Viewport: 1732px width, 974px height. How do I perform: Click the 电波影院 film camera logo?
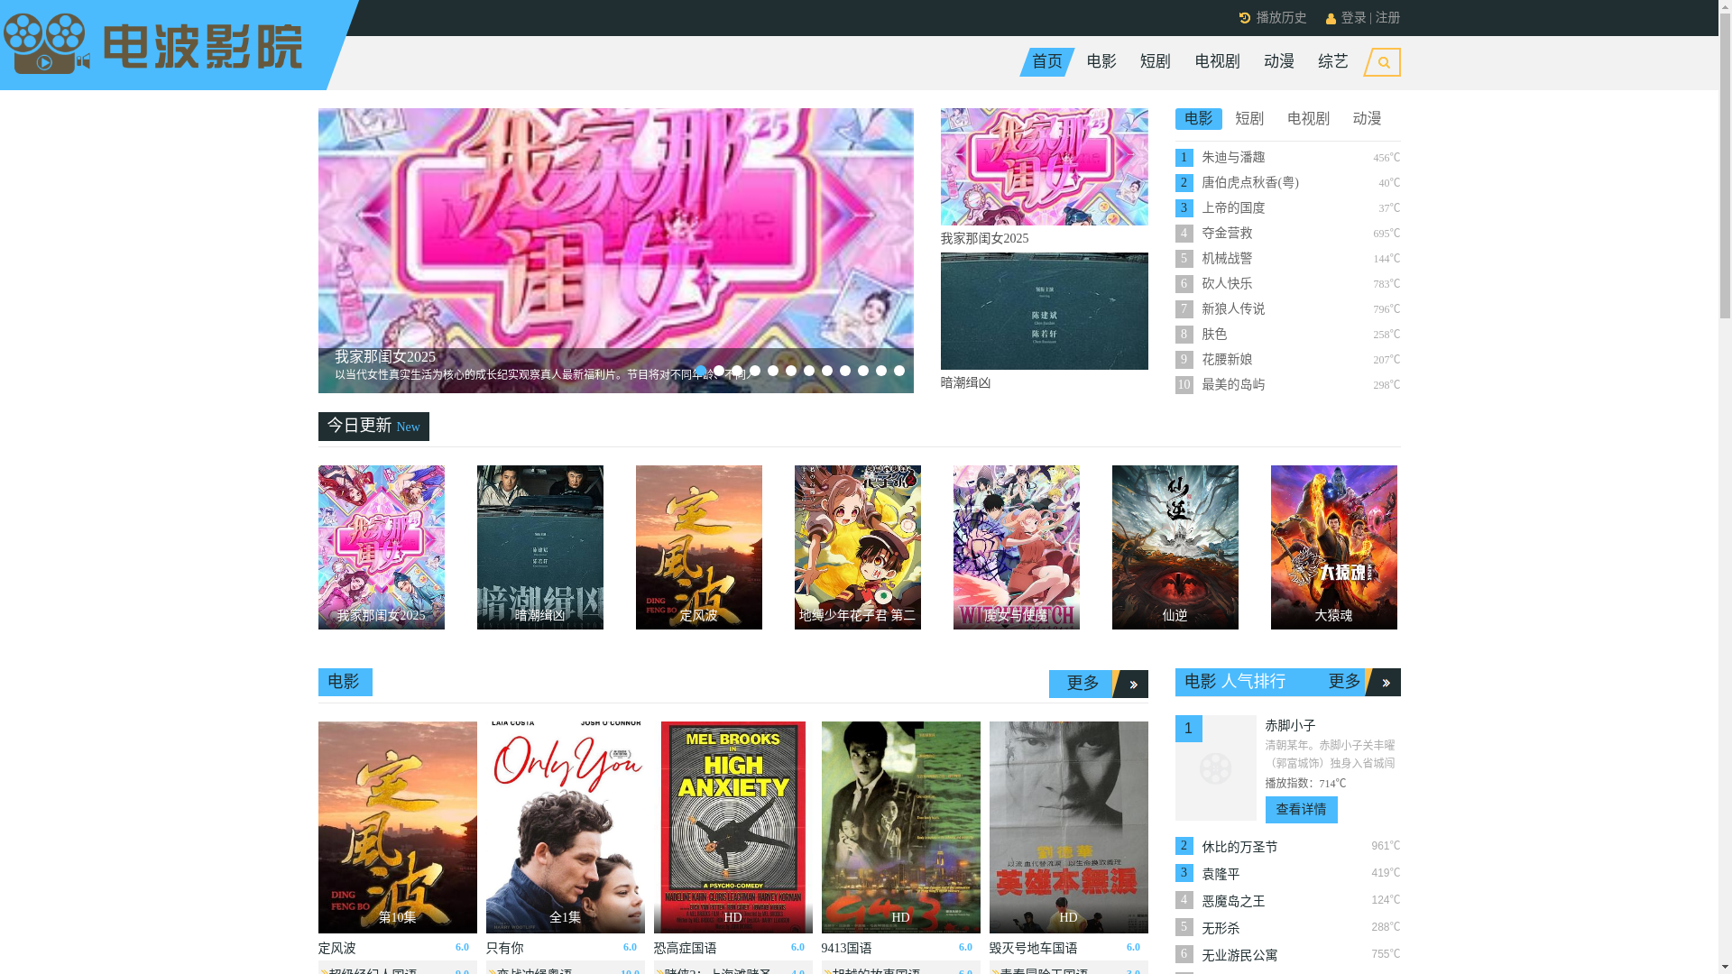[x=46, y=44]
